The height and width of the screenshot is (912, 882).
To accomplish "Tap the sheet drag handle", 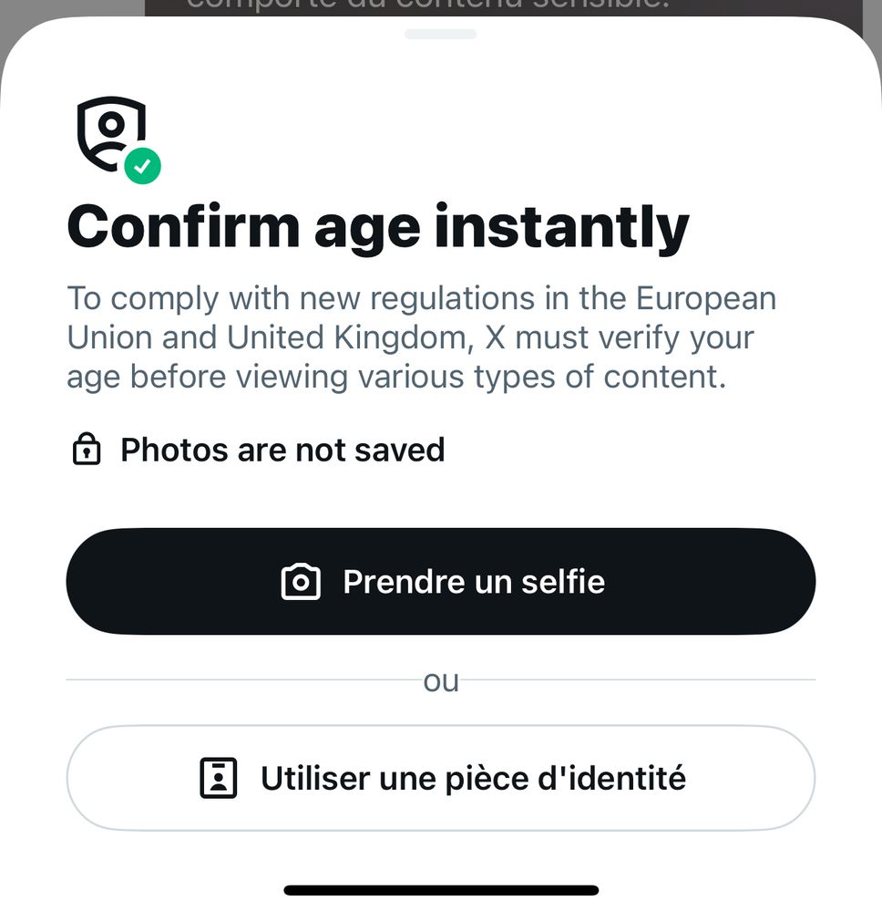I will [440, 35].
